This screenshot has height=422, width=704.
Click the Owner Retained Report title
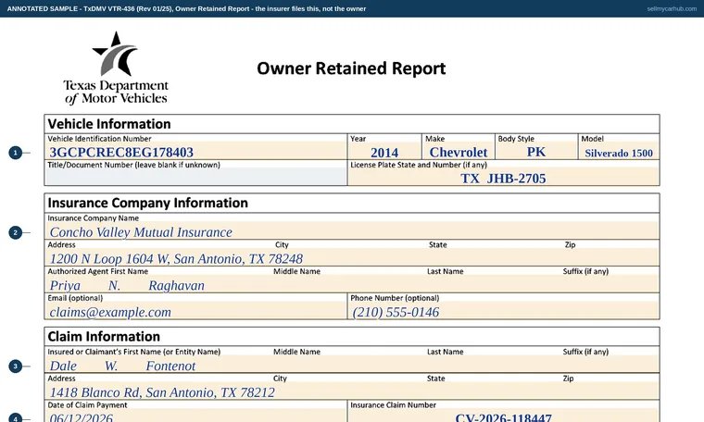coord(351,68)
